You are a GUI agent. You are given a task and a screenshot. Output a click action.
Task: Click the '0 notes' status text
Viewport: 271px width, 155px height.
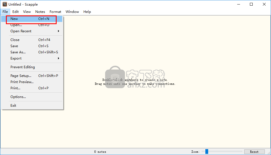pos(100,152)
